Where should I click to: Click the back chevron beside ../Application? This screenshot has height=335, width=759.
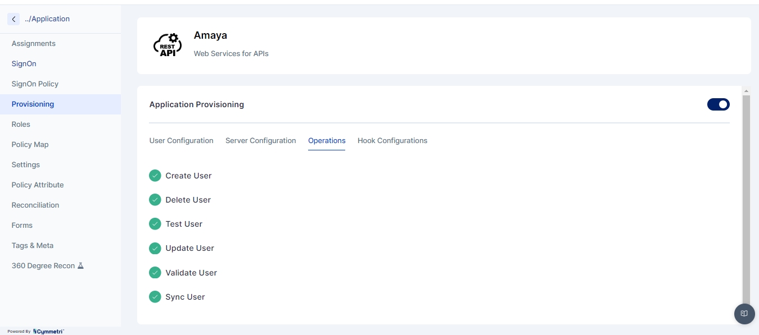click(x=13, y=19)
